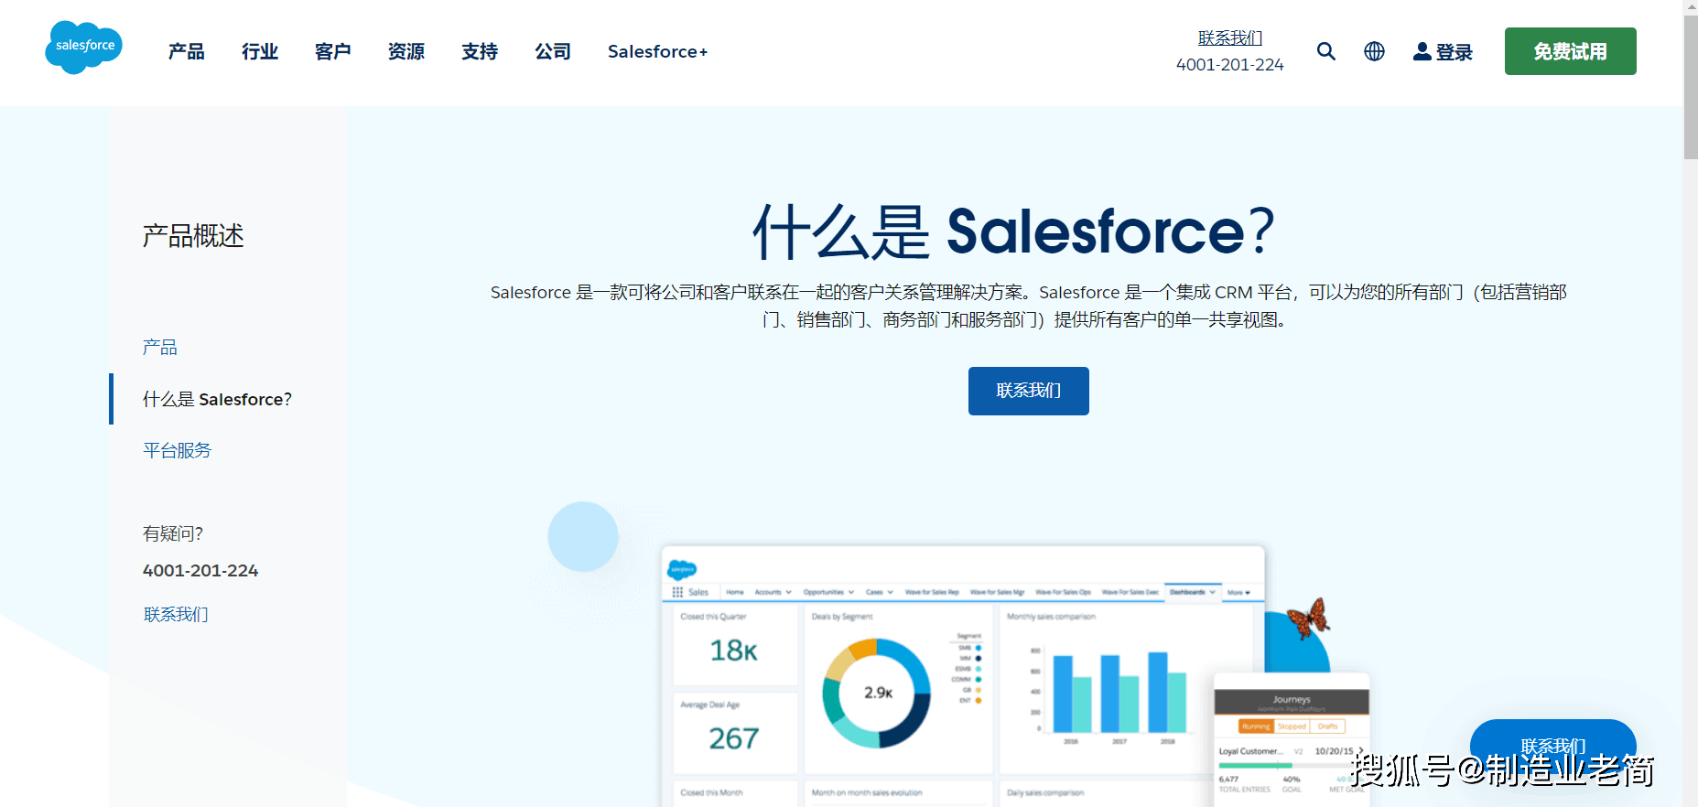Image resolution: width=1698 pixels, height=807 pixels.
Task: Open the 公司 navigation menu
Action: (x=553, y=51)
